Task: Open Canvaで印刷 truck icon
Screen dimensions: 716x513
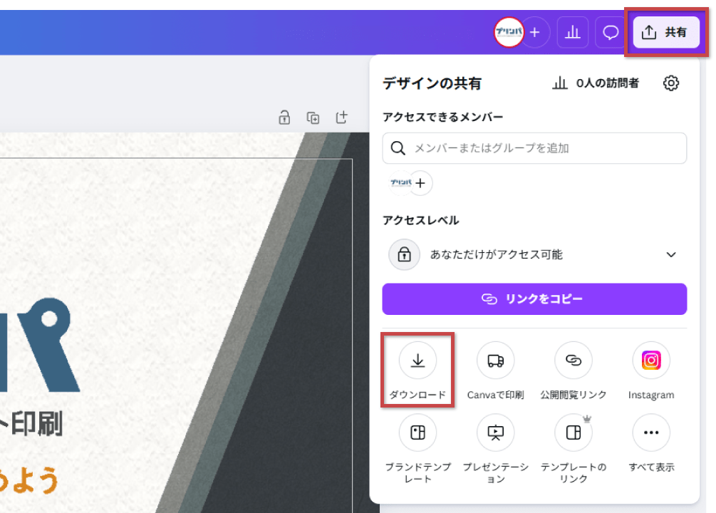Action: pyautogui.click(x=495, y=361)
